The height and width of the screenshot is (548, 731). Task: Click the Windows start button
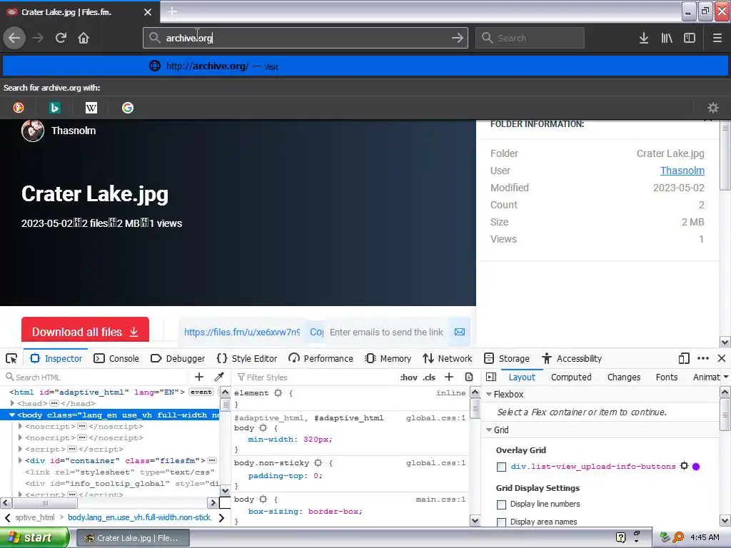pyautogui.click(x=34, y=537)
